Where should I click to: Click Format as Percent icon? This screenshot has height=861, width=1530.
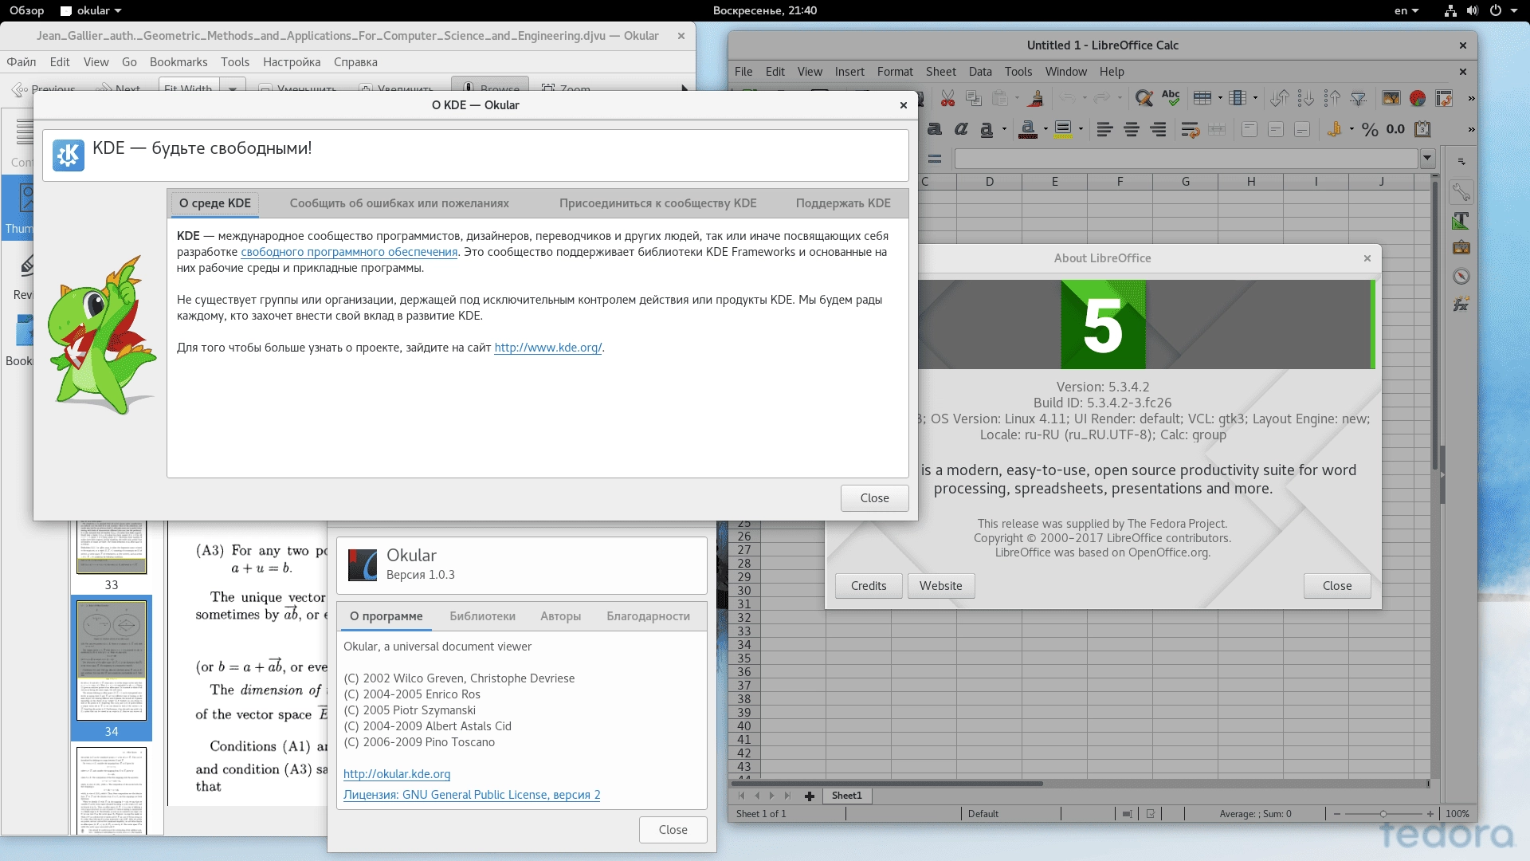1370,129
